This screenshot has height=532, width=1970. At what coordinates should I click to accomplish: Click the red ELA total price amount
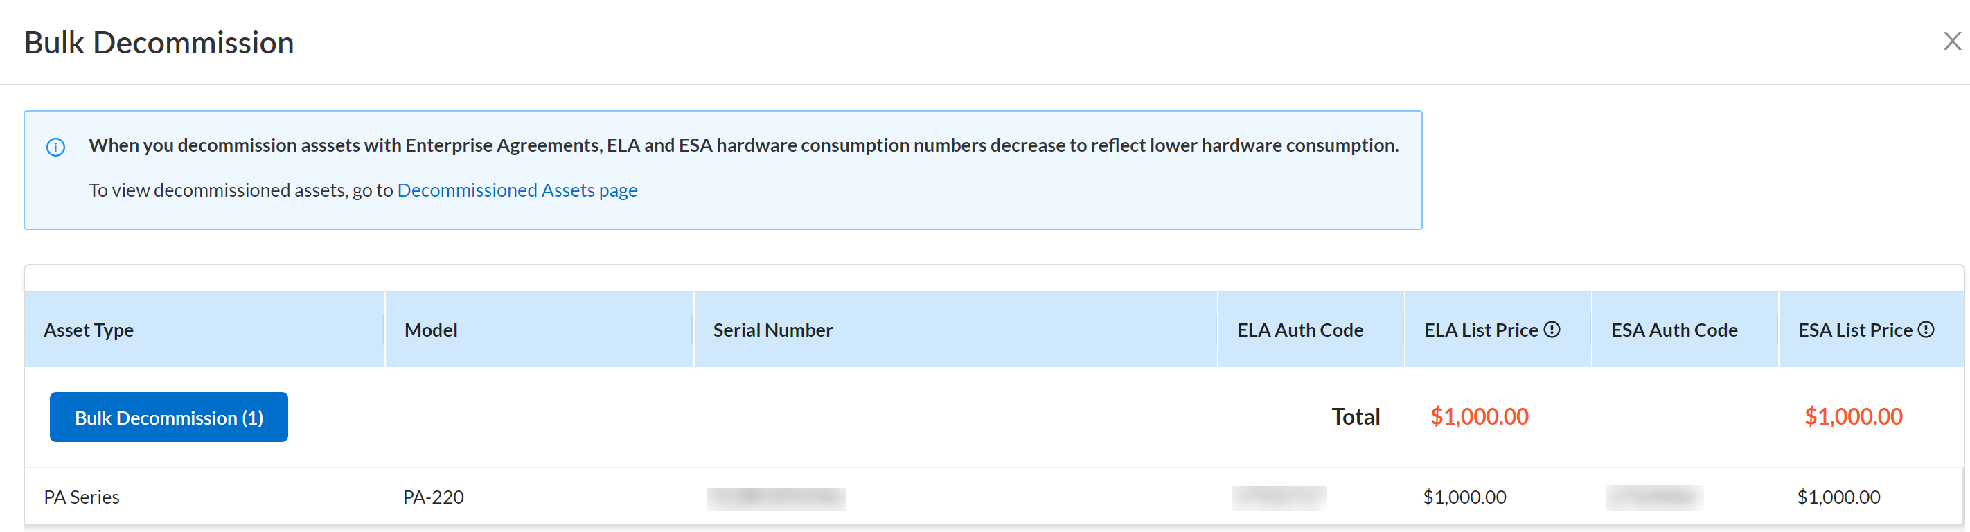click(x=1479, y=416)
